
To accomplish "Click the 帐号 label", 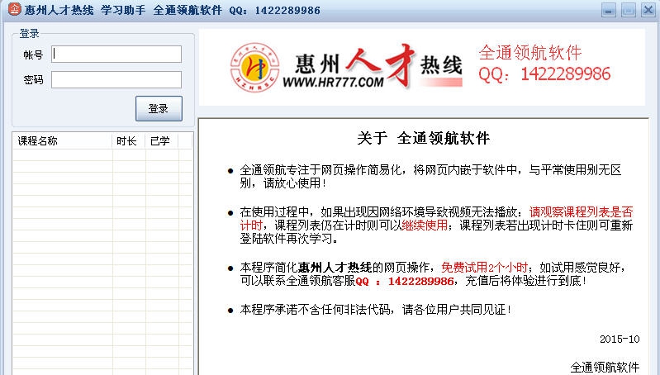I will 33,55.
